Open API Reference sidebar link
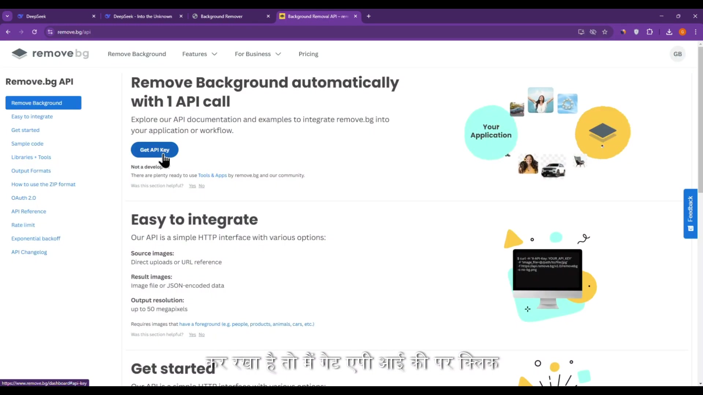 pyautogui.click(x=29, y=211)
